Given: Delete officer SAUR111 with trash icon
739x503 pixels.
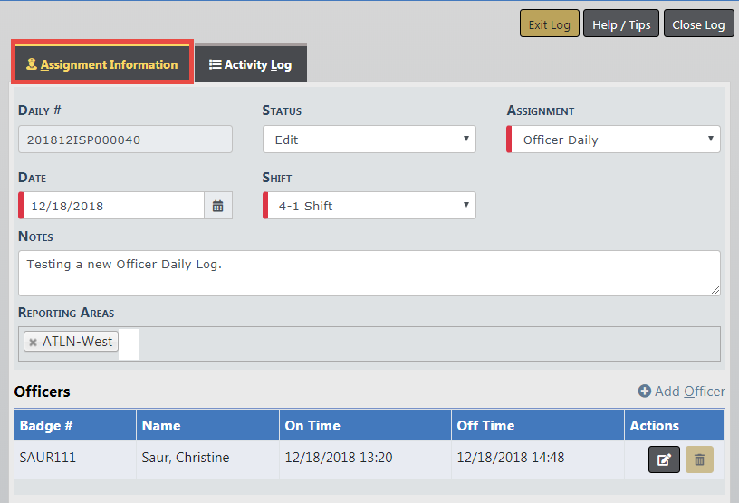Looking at the screenshot, I should coord(699,459).
